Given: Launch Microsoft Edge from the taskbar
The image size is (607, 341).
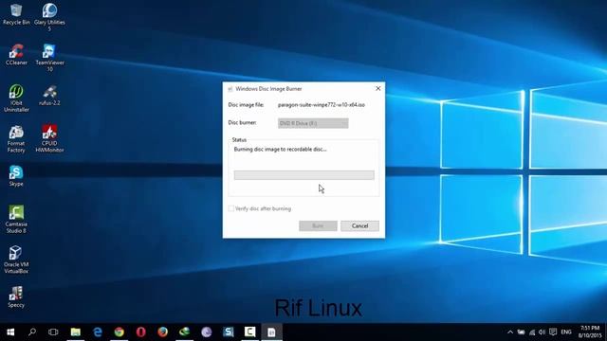Looking at the screenshot, I should pos(98,332).
